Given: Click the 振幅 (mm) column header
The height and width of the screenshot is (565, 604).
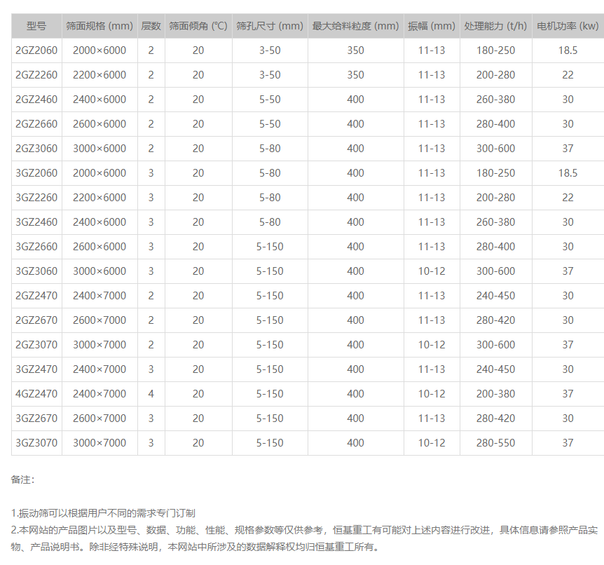Looking at the screenshot, I should pos(432,26).
